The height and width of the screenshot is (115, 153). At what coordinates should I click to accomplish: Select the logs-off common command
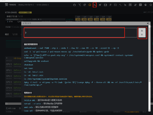point(29,111)
